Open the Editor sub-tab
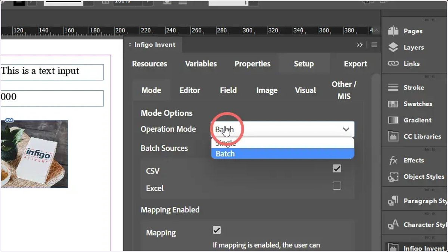The height and width of the screenshot is (252, 448). click(x=190, y=90)
